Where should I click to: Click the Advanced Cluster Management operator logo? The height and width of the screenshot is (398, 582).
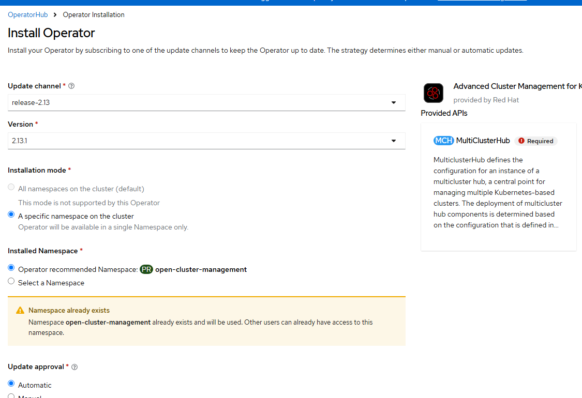coord(434,93)
